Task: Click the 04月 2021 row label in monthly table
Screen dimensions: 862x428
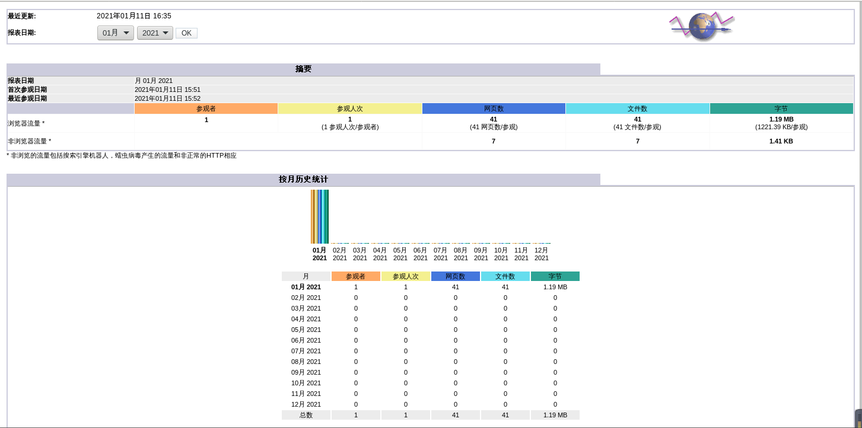Action: 306,319
